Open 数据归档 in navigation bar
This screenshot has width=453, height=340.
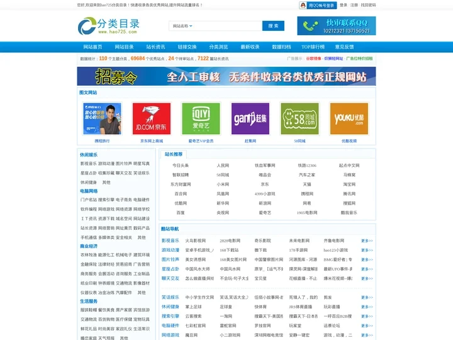coord(282,47)
